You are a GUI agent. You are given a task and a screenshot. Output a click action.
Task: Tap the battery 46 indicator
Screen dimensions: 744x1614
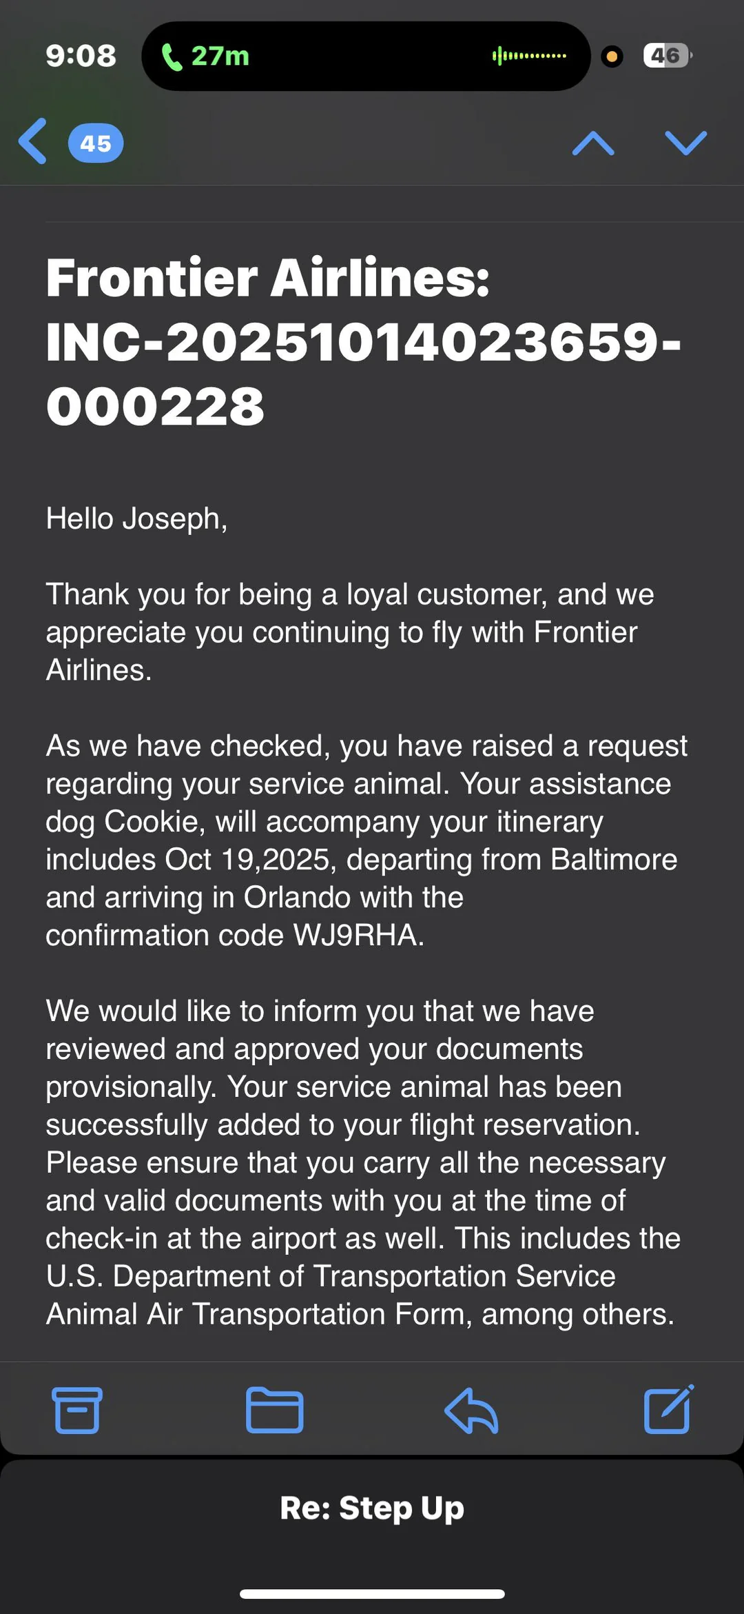tap(667, 56)
